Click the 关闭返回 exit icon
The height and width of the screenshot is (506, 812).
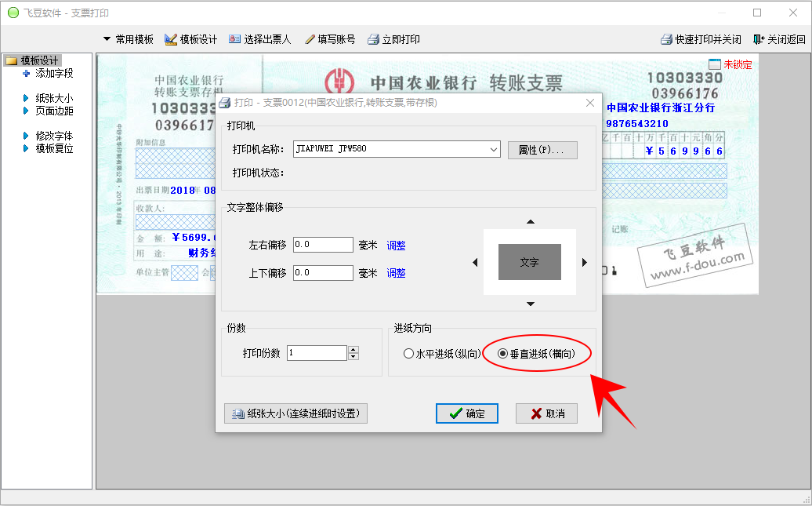click(x=759, y=39)
